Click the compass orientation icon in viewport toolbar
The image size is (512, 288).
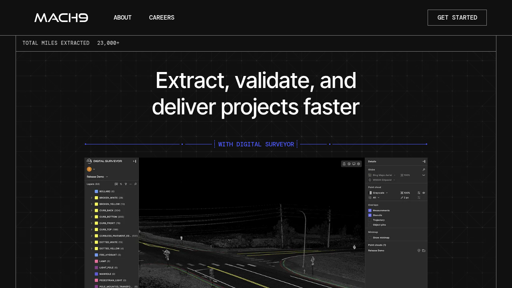[x=348, y=164]
